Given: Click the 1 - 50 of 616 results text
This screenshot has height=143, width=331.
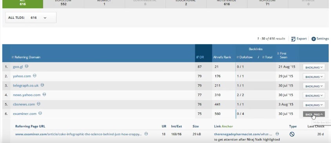Looking at the screenshot, I should pos(271,39).
